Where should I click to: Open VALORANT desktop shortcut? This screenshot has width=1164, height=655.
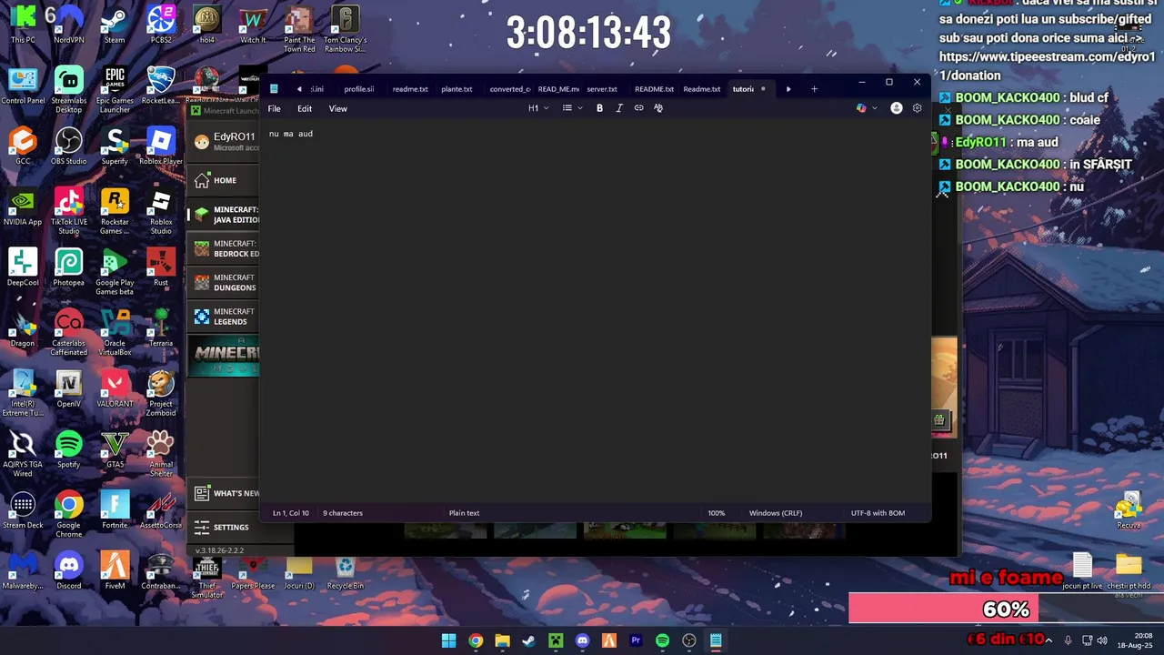(x=115, y=388)
